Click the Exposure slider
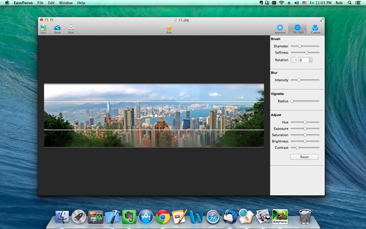 [x=305, y=129]
